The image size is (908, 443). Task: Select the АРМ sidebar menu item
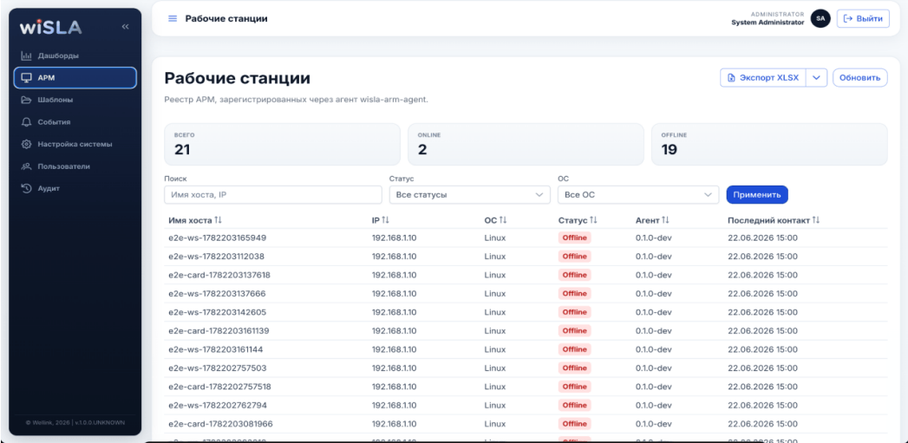point(75,78)
